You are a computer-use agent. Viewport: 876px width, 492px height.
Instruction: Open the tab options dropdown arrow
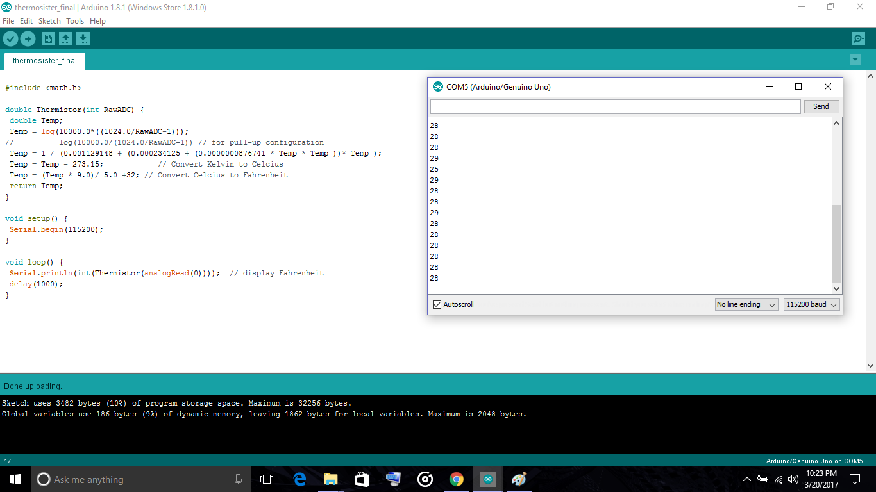point(855,60)
